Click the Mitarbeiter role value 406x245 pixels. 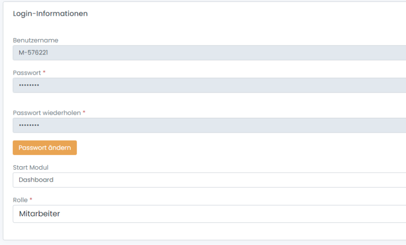click(39, 214)
